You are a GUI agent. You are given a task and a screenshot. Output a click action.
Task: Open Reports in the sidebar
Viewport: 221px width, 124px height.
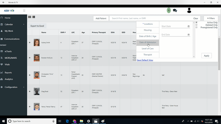8,73
